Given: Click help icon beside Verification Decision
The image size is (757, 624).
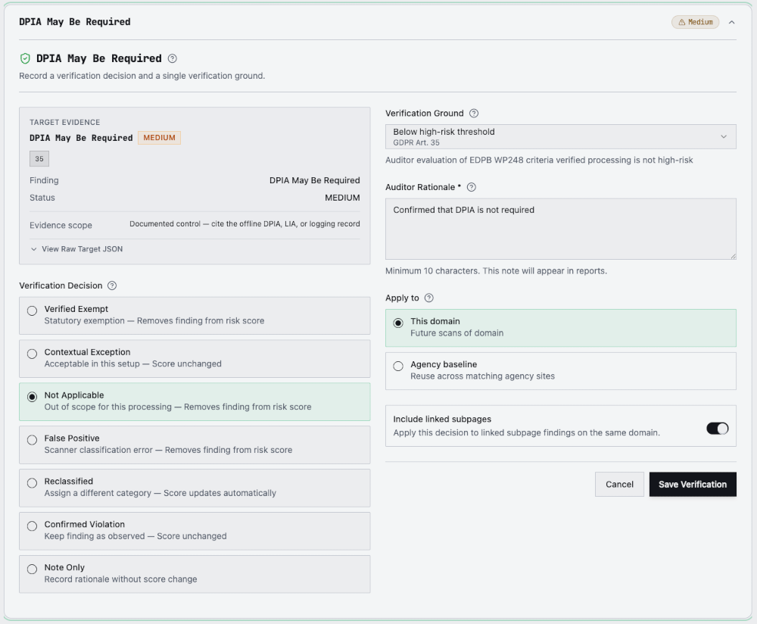Looking at the screenshot, I should point(112,285).
